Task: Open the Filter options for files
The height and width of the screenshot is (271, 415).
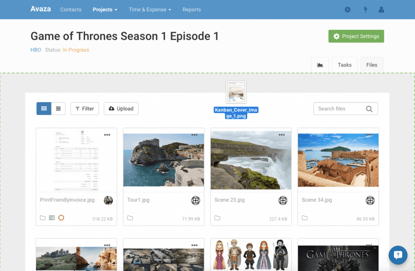Action: click(85, 109)
